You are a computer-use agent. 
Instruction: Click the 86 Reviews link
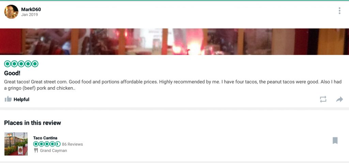pyautogui.click(x=72, y=144)
